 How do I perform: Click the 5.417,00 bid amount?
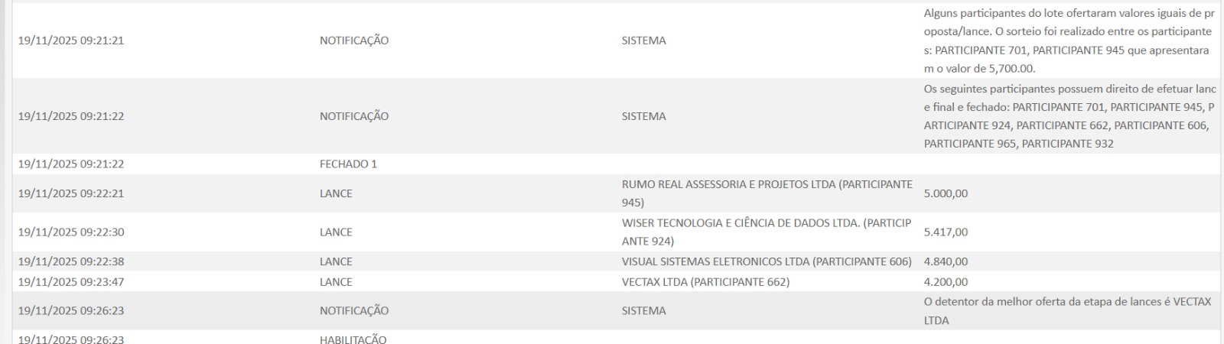(x=946, y=232)
